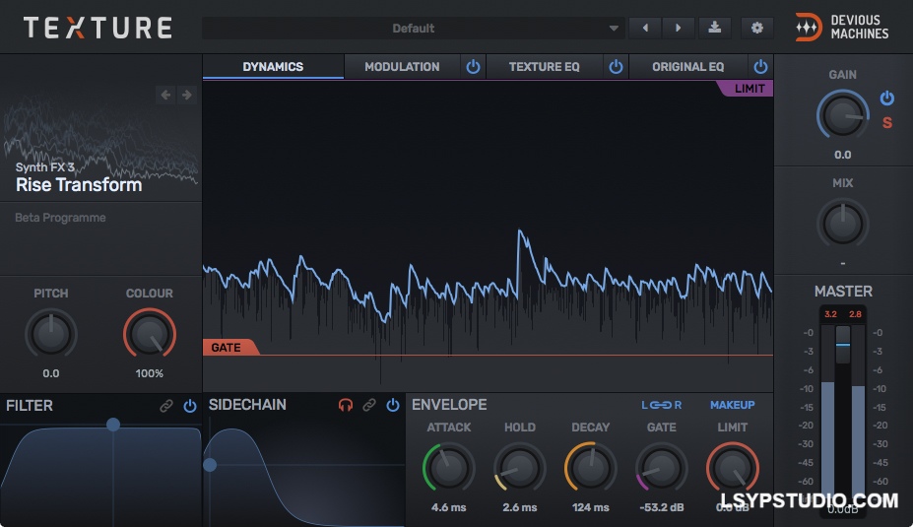The height and width of the screenshot is (527, 913).
Task: Click the purple LIMIT threshold tag
Action: [746, 89]
